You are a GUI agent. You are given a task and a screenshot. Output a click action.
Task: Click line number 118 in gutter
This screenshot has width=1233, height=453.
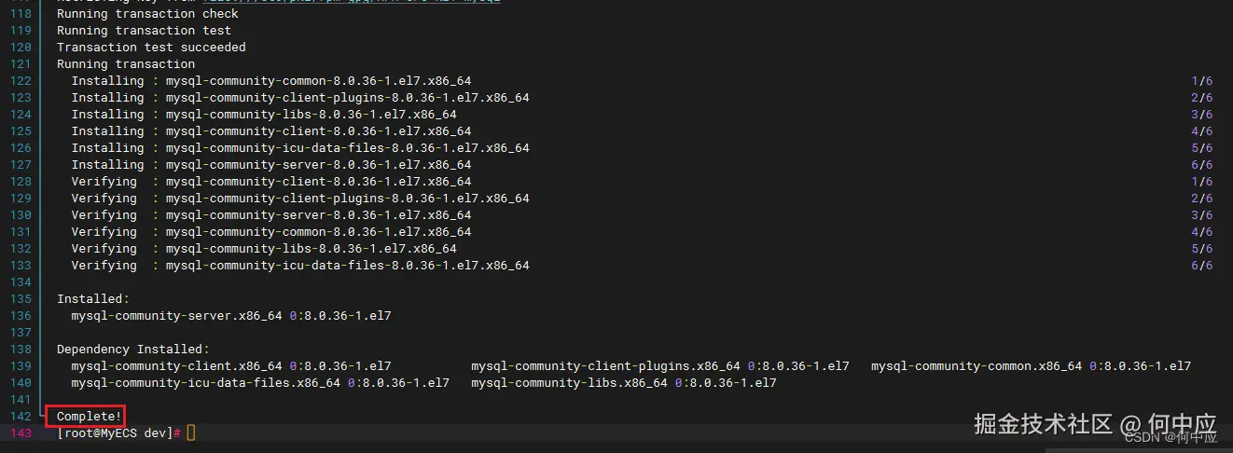pos(21,13)
